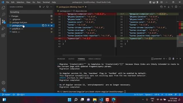The image size is (183, 103).
Task: Open the Run menu
Action: pyautogui.click(x=39, y=2)
